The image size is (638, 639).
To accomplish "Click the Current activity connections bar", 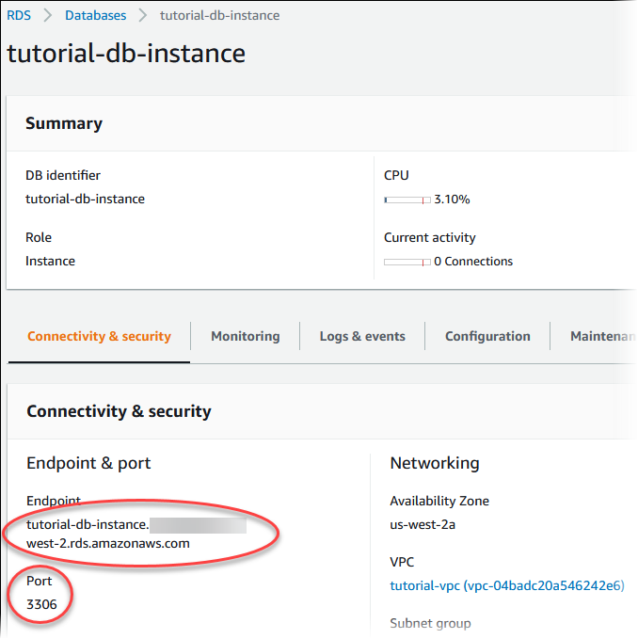I will (407, 262).
